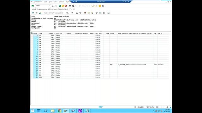The height and width of the screenshot is (113, 202).
Task: Collapse the command field with double-chevron icon
Action: point(53,6)
